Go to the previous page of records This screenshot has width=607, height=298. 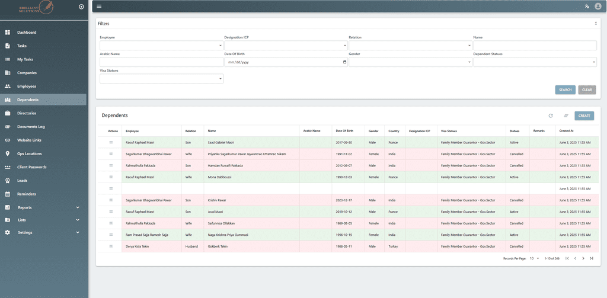575,258
